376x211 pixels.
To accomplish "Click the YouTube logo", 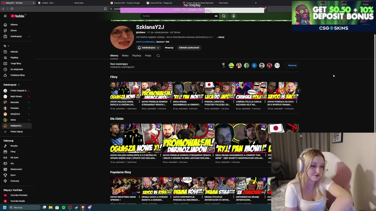I will pos(18,16).
